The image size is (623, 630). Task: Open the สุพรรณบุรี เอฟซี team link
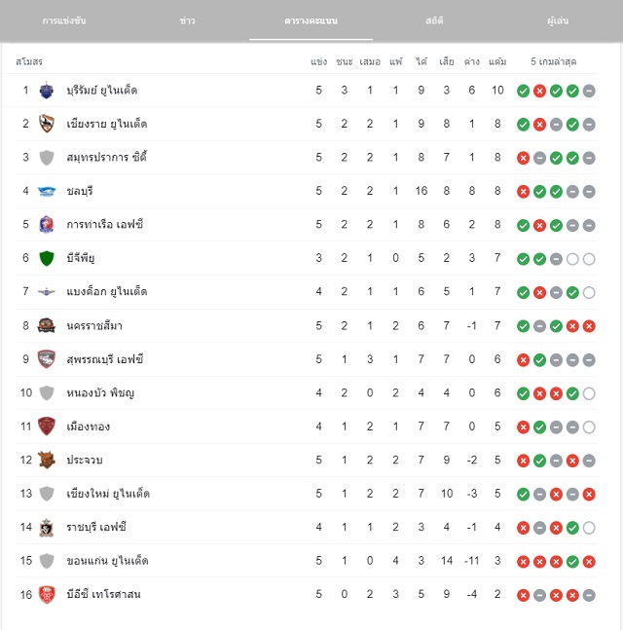point(105,359)
